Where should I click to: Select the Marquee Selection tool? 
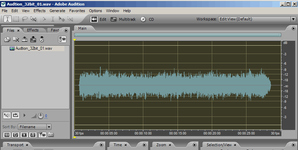(16, 19)
